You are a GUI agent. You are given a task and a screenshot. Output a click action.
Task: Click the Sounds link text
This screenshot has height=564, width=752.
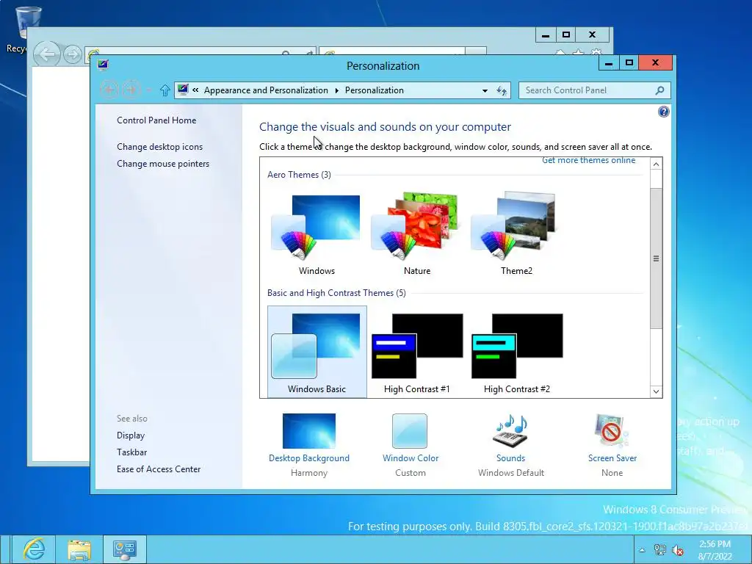(511, 458)
